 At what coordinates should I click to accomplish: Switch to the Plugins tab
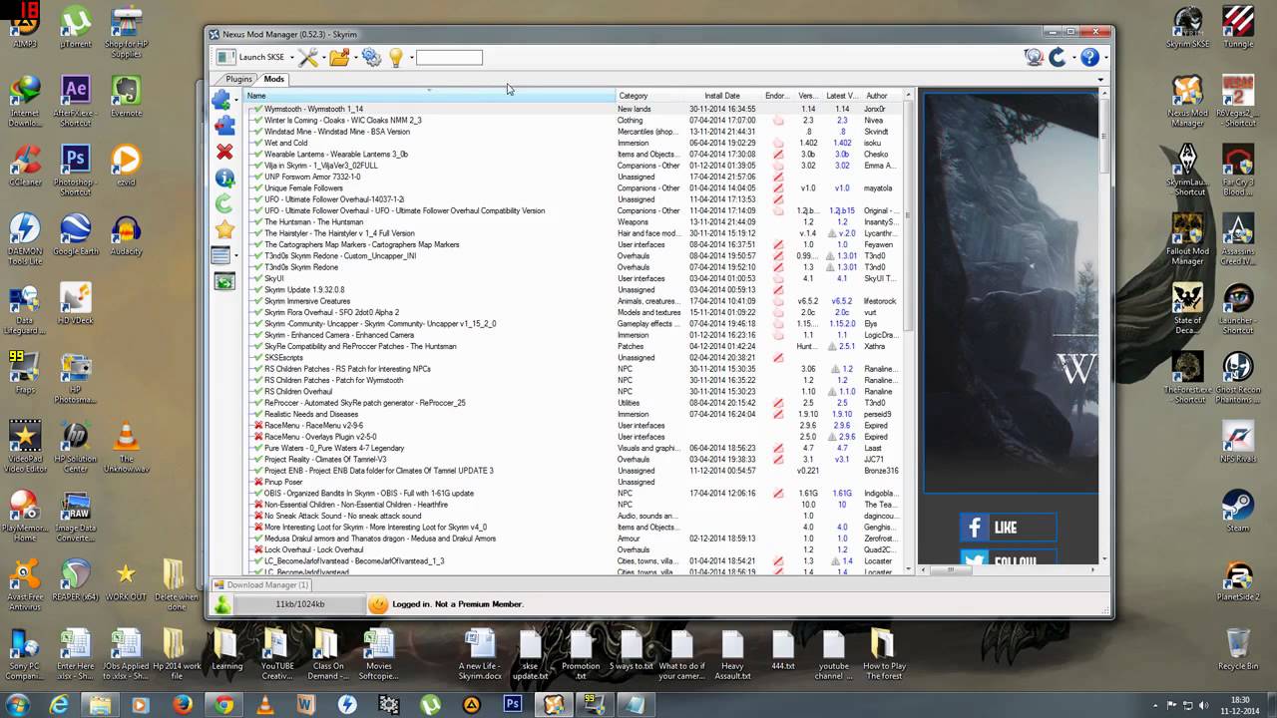click(238, 79)
